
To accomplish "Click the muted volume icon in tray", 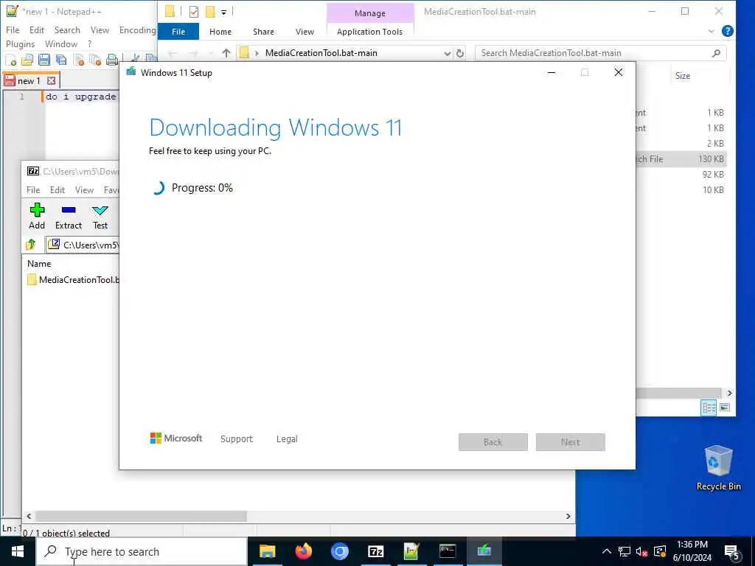I will pos(641,551).
